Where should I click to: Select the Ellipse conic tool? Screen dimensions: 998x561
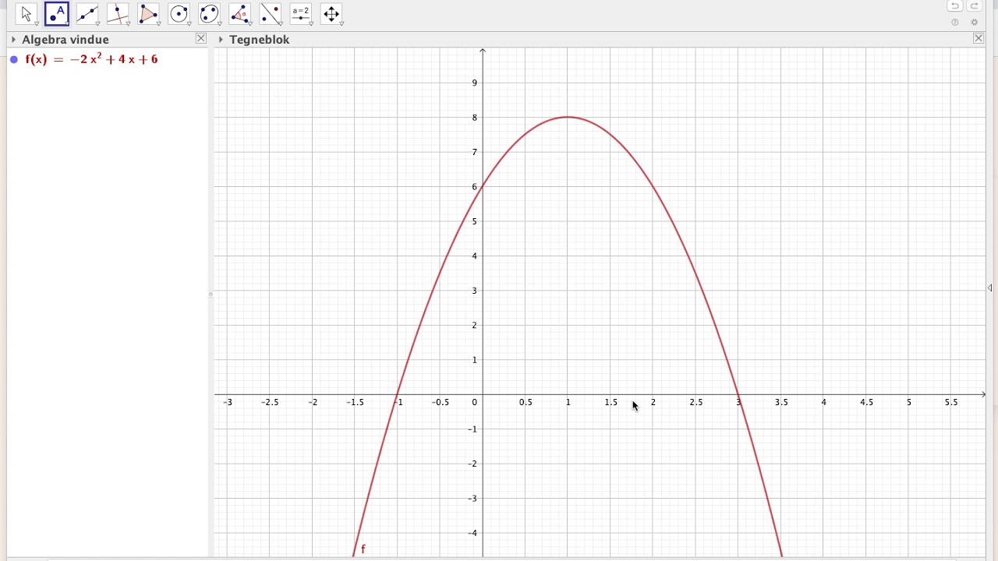tap(209, 13)
